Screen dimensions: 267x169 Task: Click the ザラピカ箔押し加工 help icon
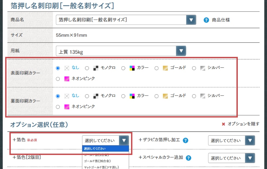186,140
